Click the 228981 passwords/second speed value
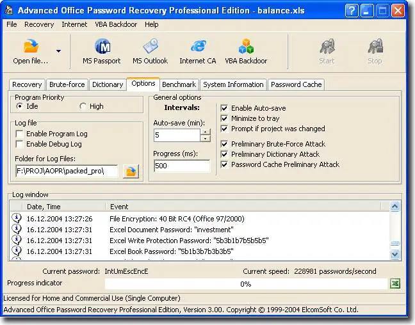Image resolution: width=415 pixels, height=325 pixels. pos(335,272)
